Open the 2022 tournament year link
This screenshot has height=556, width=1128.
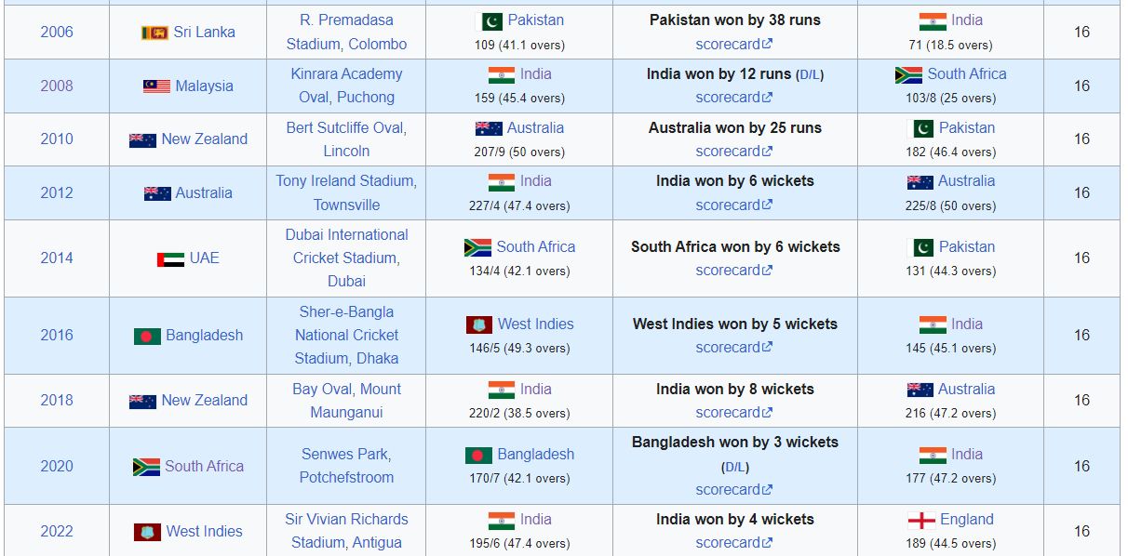pyautogui.click(x=57, y=531)
